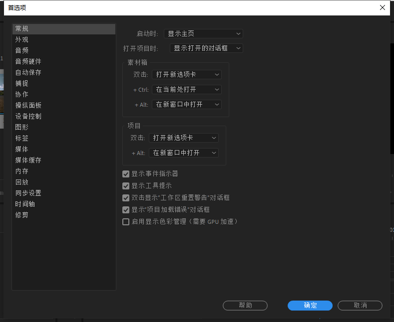This screenshot has width=394, height=322.
Task: Click the 帮助 button
Action: [x=245, y=306]
